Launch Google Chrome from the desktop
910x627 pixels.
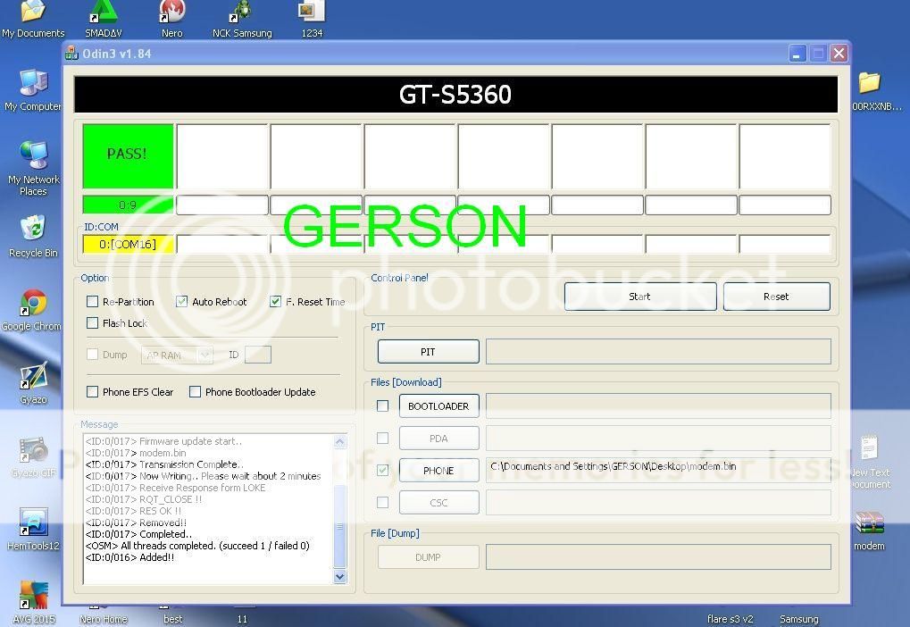point(33,305)
